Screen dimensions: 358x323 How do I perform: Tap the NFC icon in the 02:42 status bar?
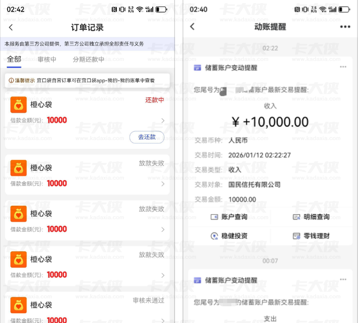click(114, 9)
